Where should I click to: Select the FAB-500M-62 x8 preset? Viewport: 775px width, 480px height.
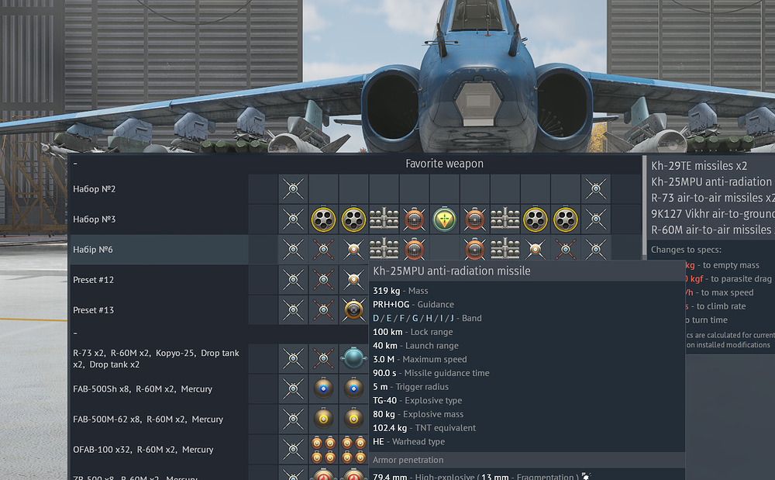(x=159, y=420)
